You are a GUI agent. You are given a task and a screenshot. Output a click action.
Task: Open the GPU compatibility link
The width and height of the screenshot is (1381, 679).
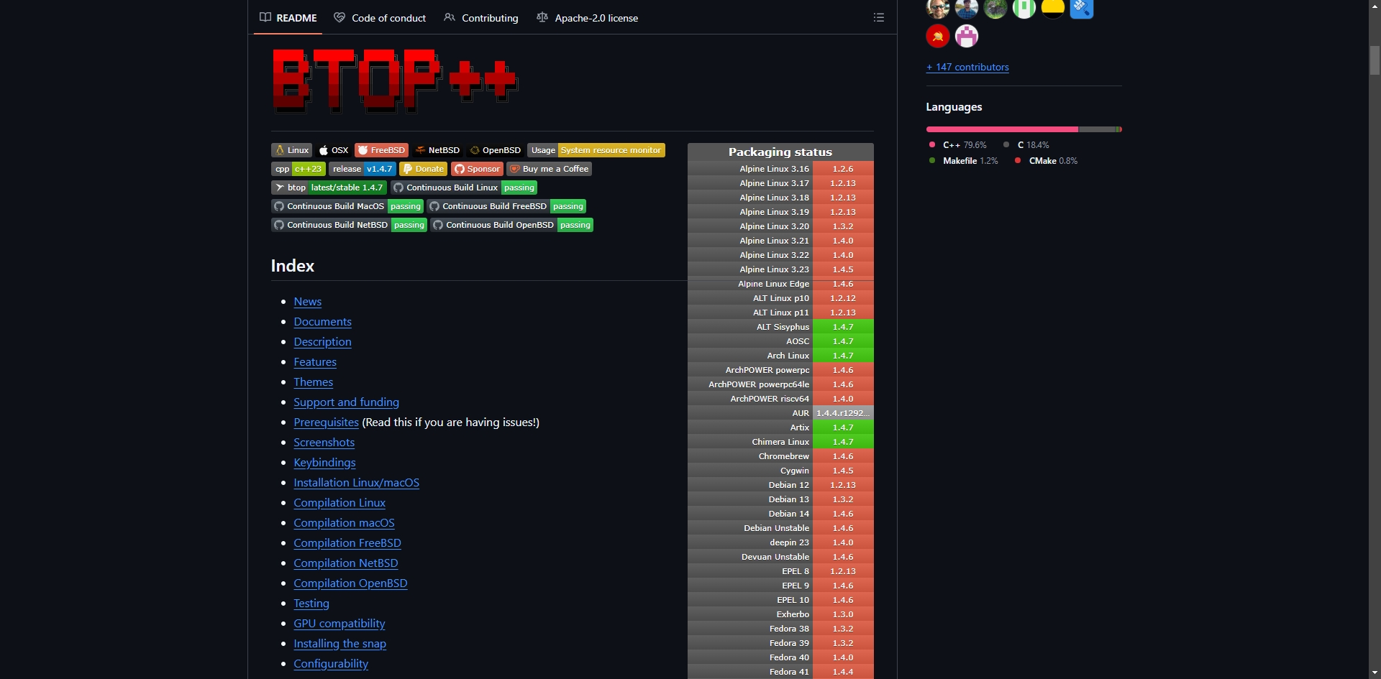(339, 624)
